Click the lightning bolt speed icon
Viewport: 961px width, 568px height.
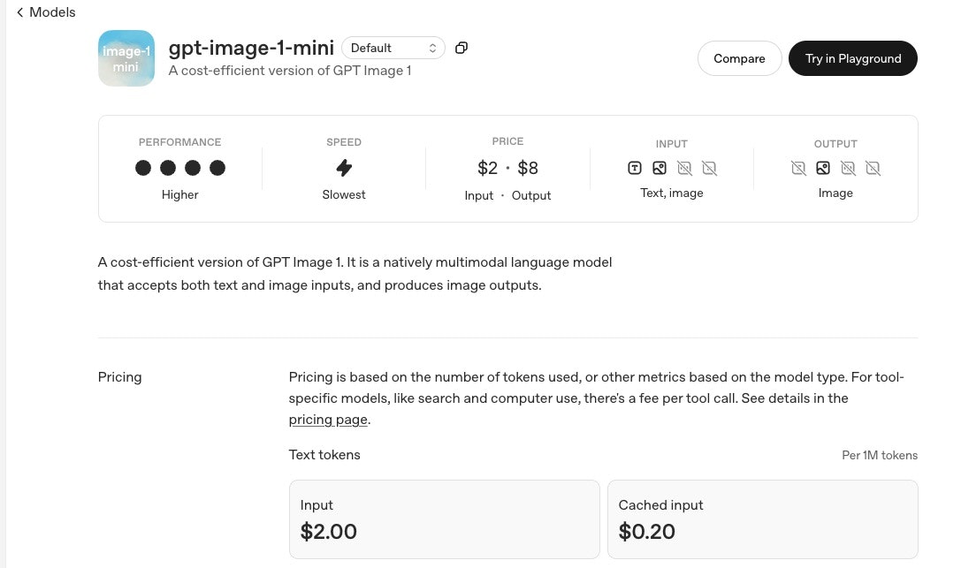(x=344, y=167)
